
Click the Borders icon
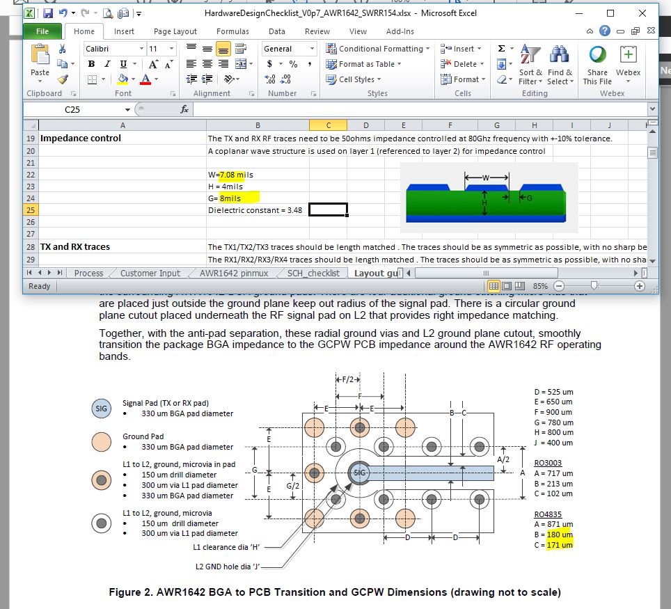(x=92, y=79)
